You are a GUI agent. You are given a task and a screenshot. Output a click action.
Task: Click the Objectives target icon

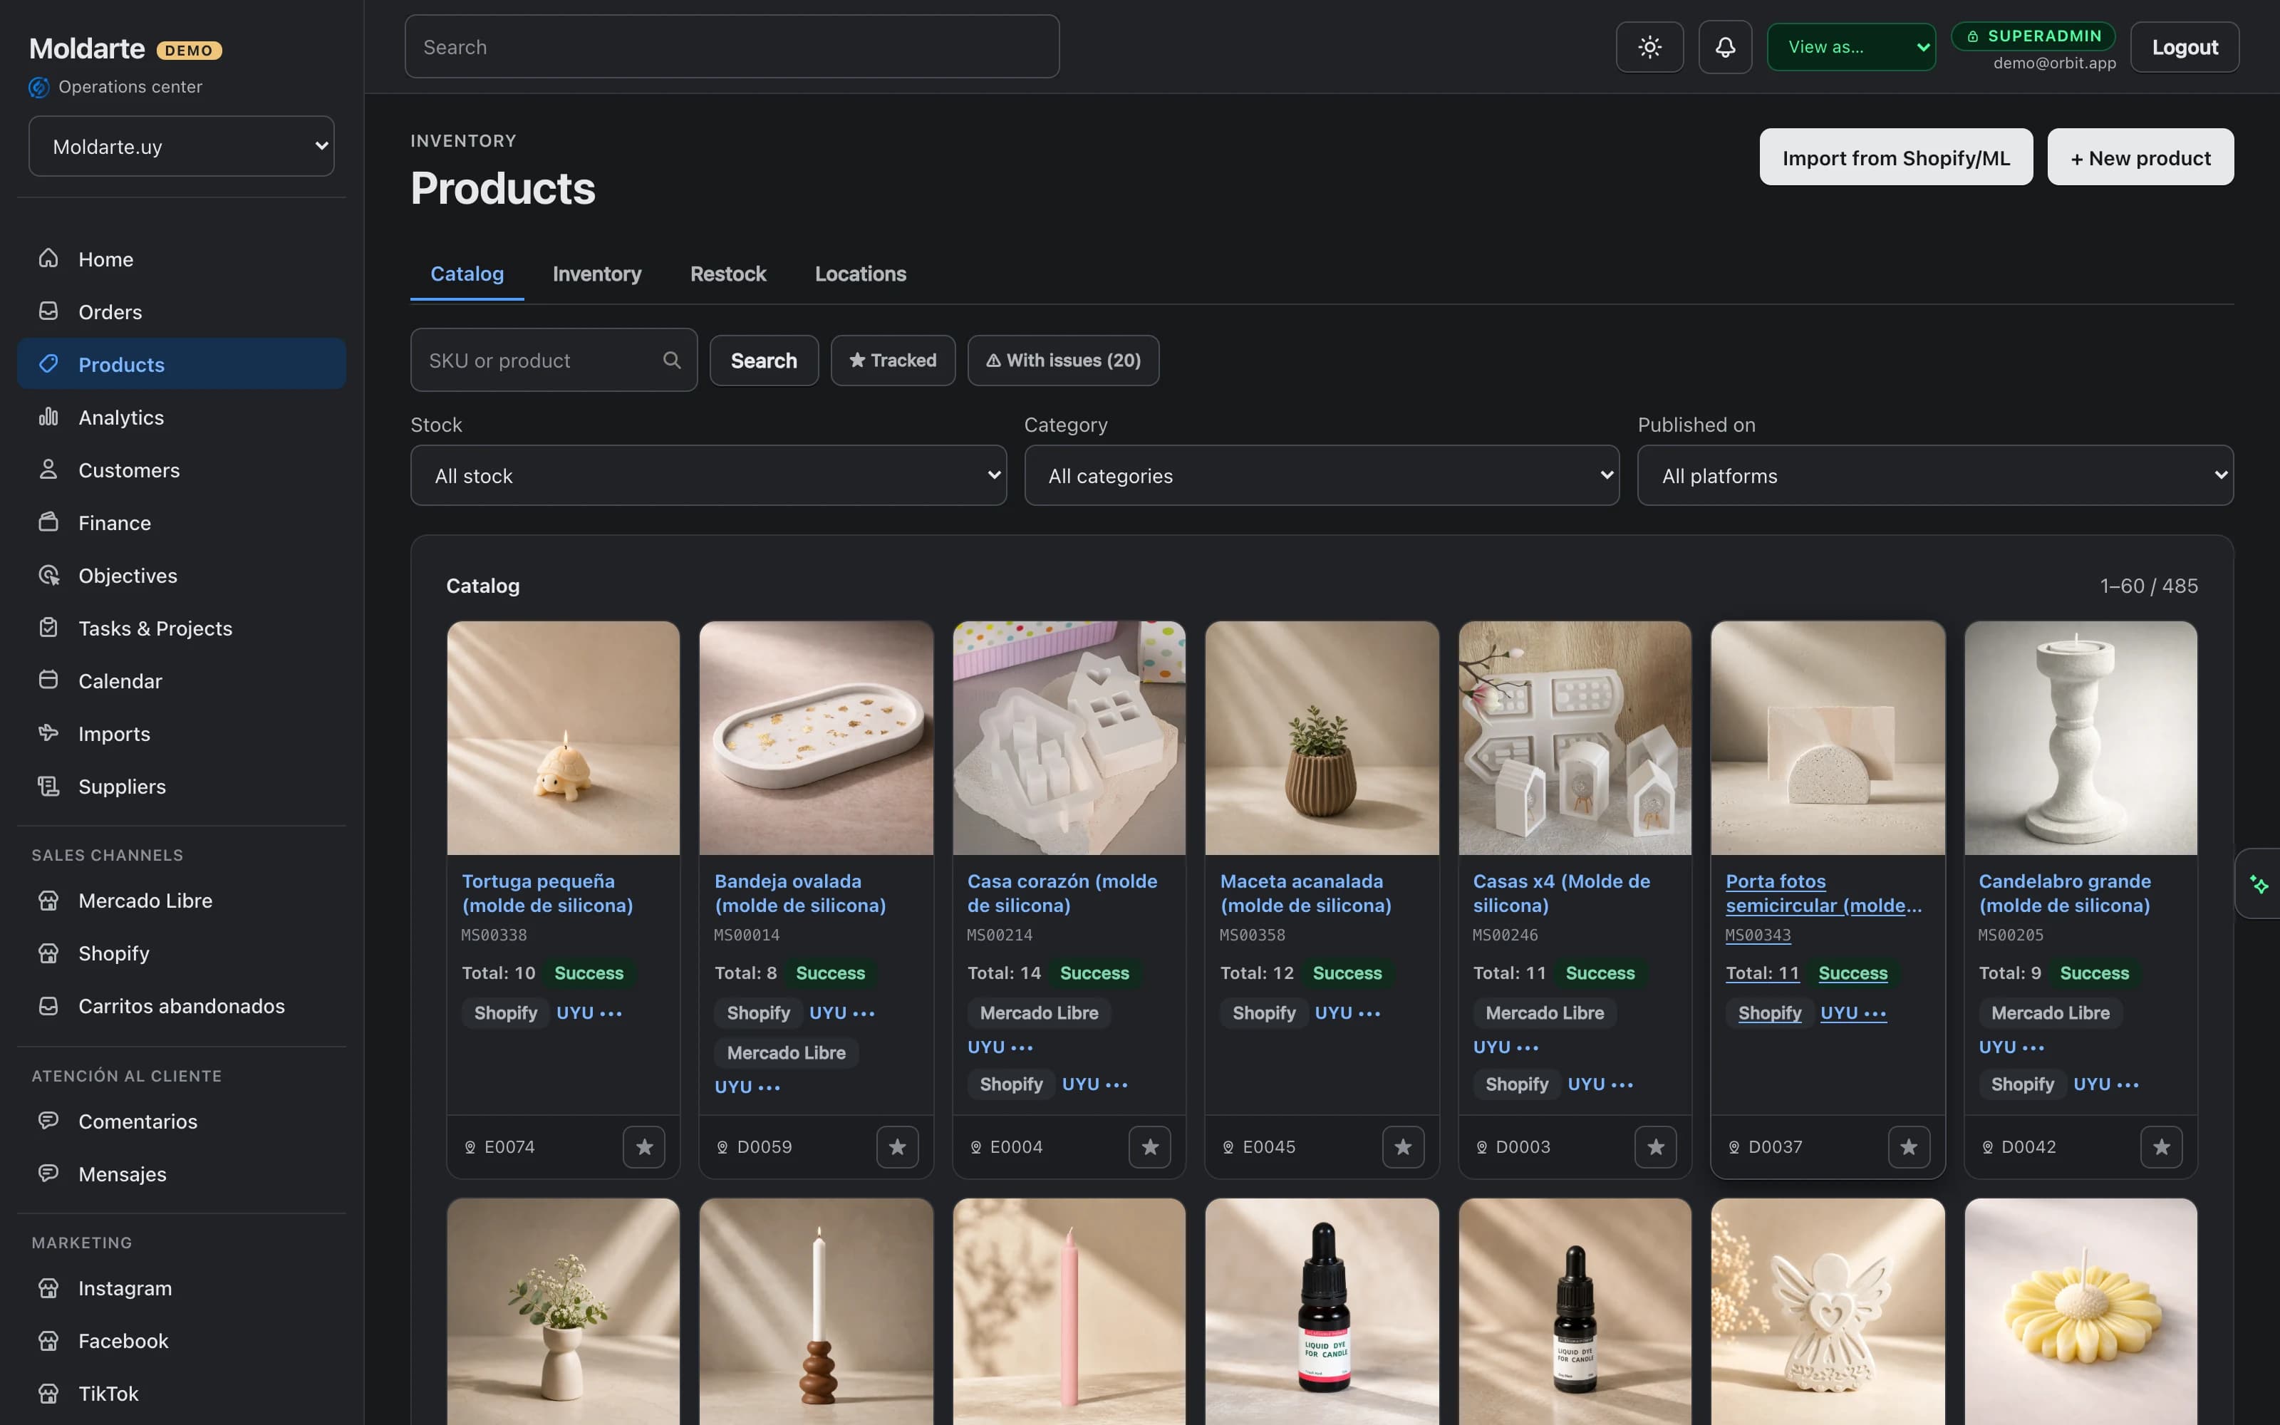[49, 575]
